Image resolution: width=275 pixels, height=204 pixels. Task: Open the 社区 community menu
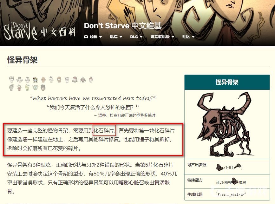(188, 37)
